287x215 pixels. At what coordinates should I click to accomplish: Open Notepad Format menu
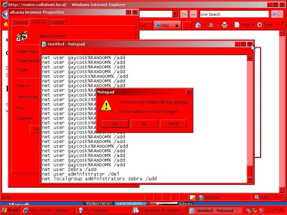click(70, 51)
